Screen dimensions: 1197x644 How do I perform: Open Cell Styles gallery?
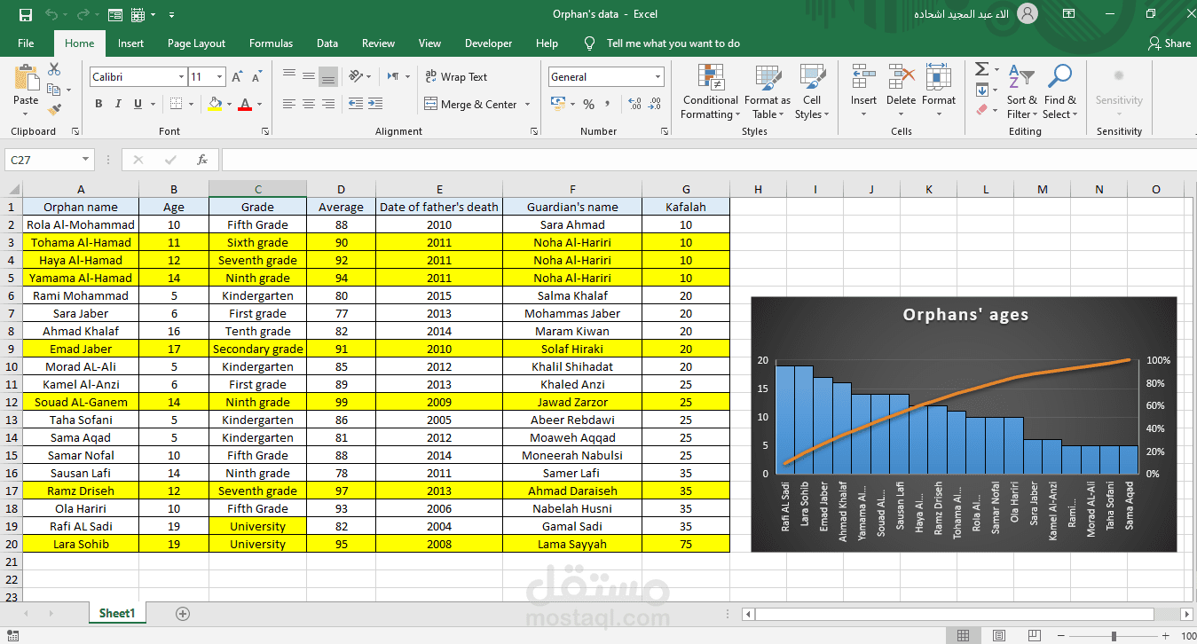(812, 91)
